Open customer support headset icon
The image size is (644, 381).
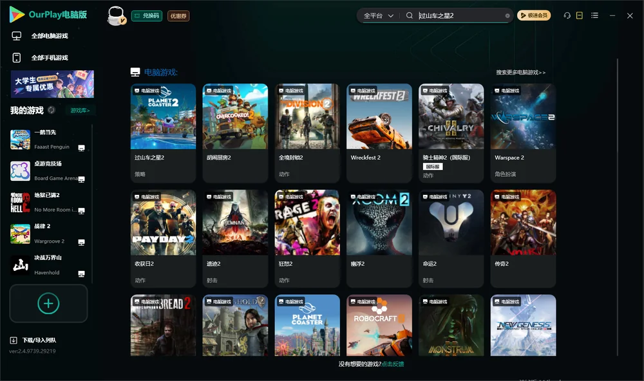tap(567, 15)
